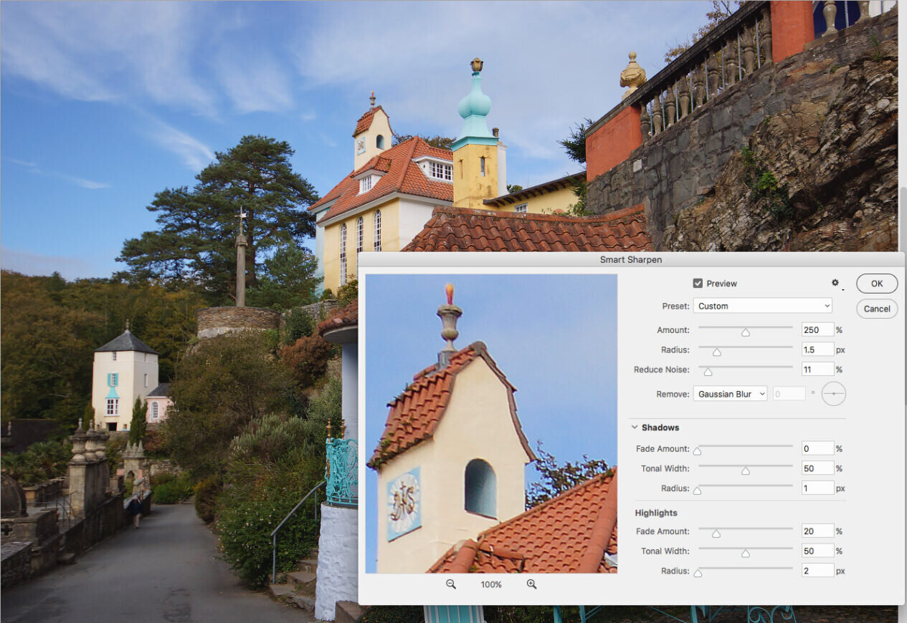Open the Remove dropdown set to Gaussian Blur
This screenshot has width=907, height=623.
point(730,394)
